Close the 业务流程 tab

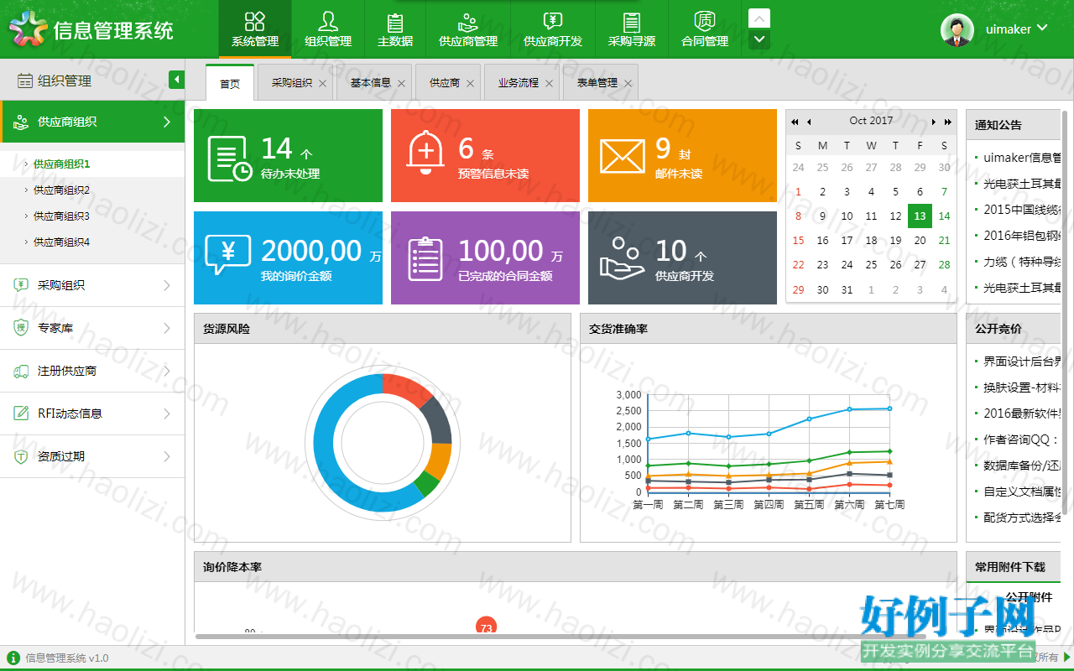(x=550, y=84)
